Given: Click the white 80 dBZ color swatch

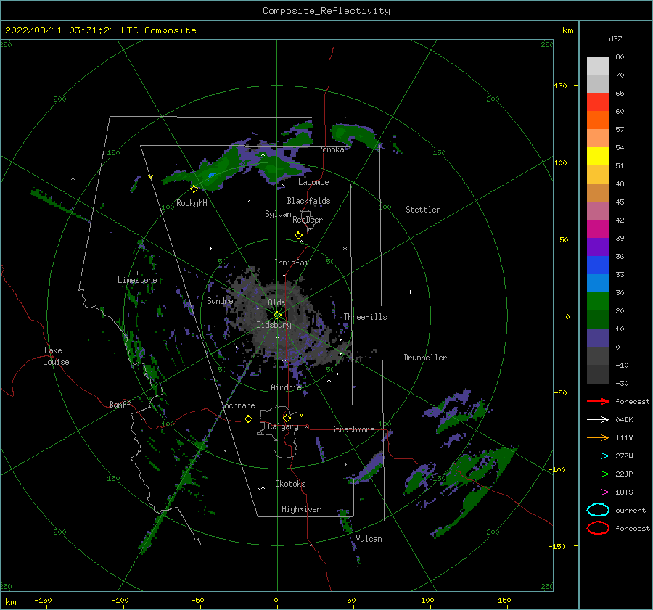Looking at the screenshot, I should pos(598,66).
